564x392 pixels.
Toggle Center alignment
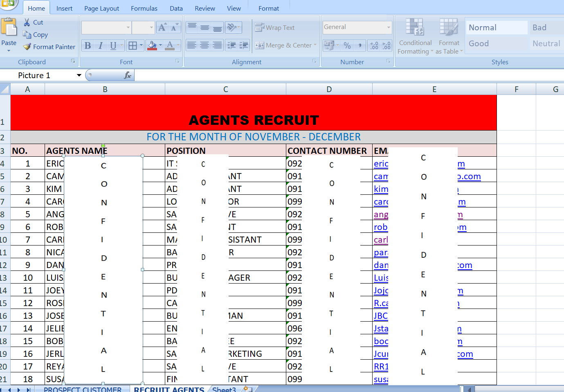205,45
